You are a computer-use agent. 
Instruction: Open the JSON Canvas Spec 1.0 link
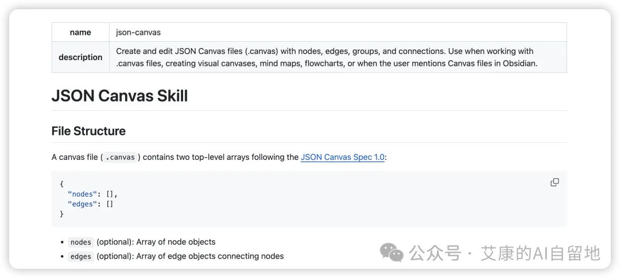(x=342, y=157)
